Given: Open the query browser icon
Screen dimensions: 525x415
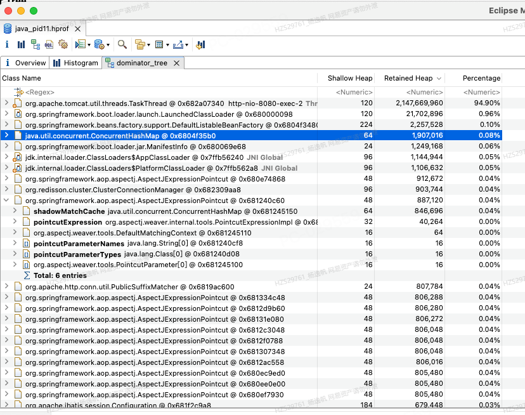Looking at the screenshot, I should tap(99, 44).
